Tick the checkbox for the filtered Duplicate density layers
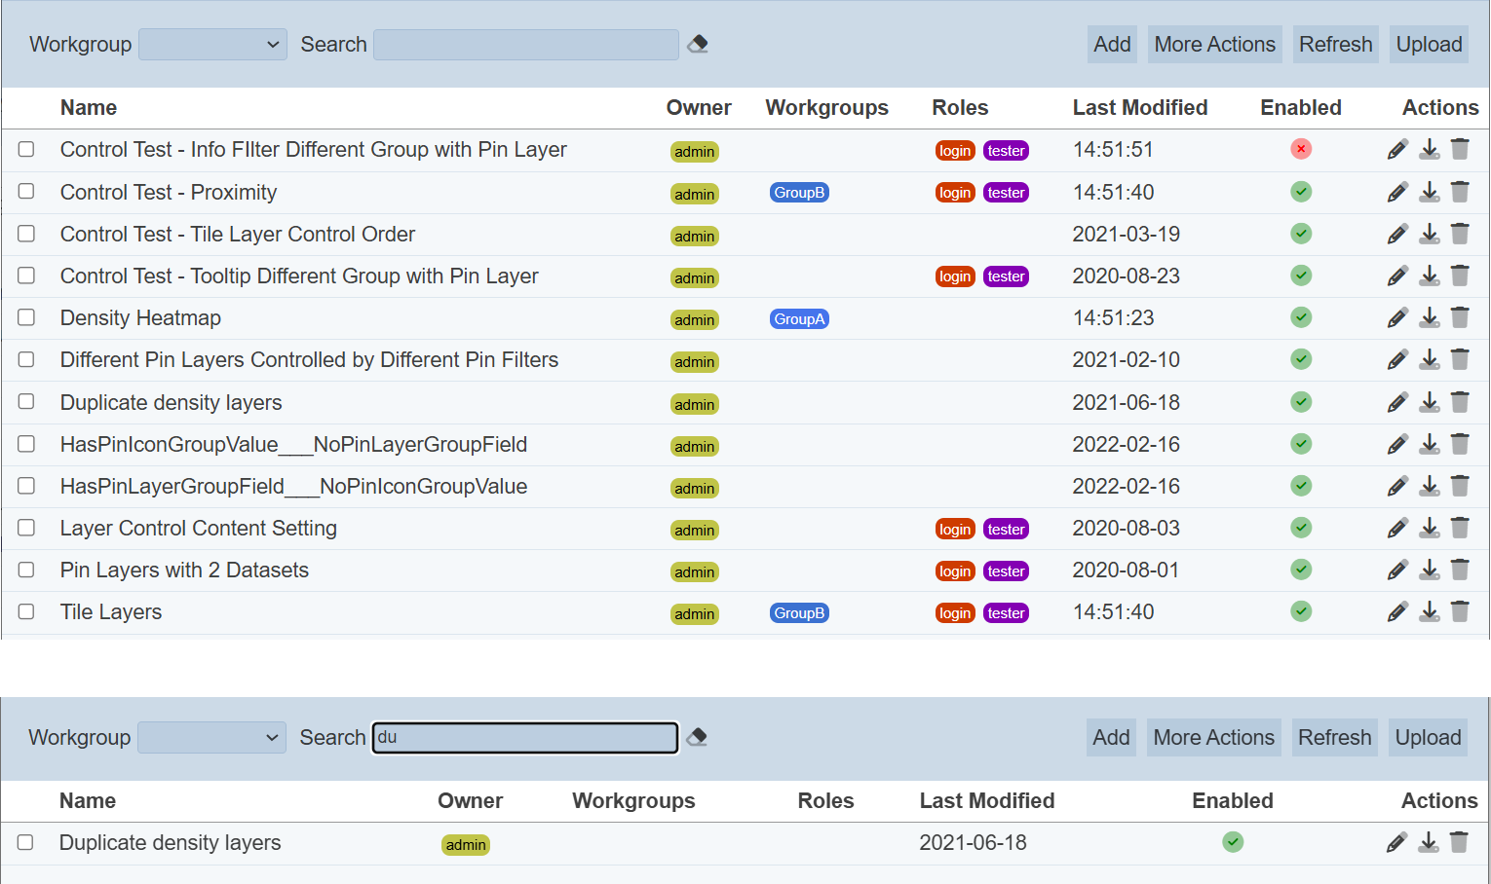Image resolution: width=1491 pixels, height=884 pixels. tap(25, 842)
